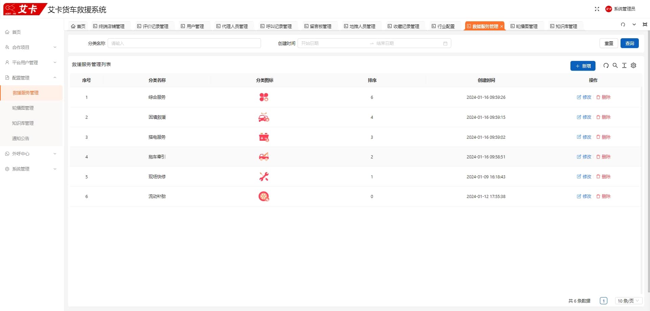This screenshot has width=650, height=311.
Task: Click the 流动补胎 tire icon
Action: (264, 196)
